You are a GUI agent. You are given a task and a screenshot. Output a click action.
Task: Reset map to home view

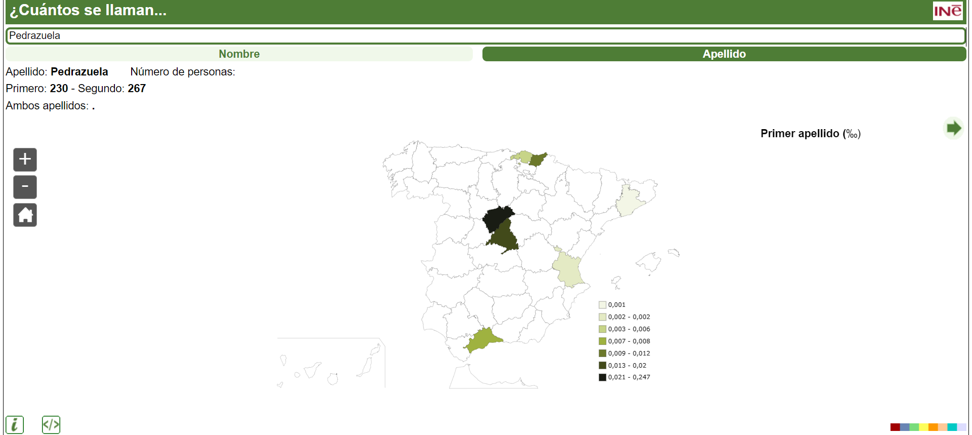click(x=25, y=215)
